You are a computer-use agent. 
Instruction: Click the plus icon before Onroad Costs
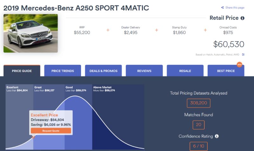coord(205,30)
